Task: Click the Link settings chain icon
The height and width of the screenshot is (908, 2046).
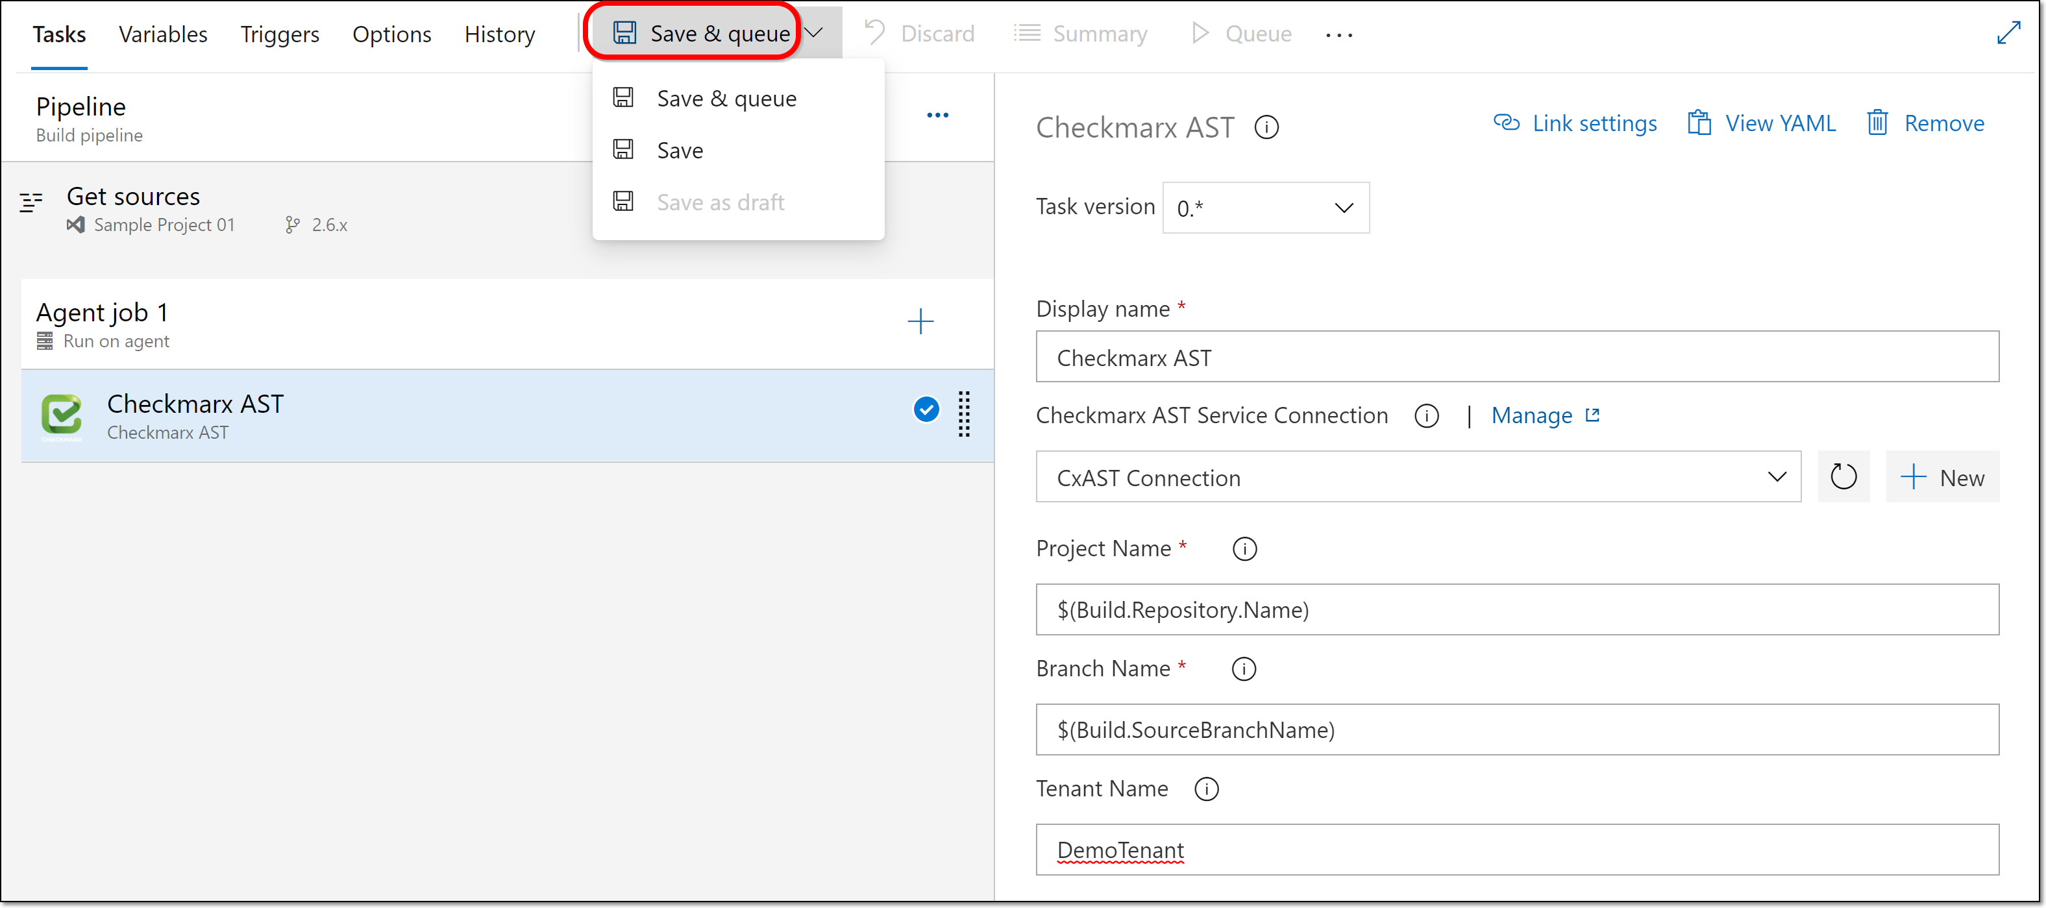Action: [x=1506, y=122]
